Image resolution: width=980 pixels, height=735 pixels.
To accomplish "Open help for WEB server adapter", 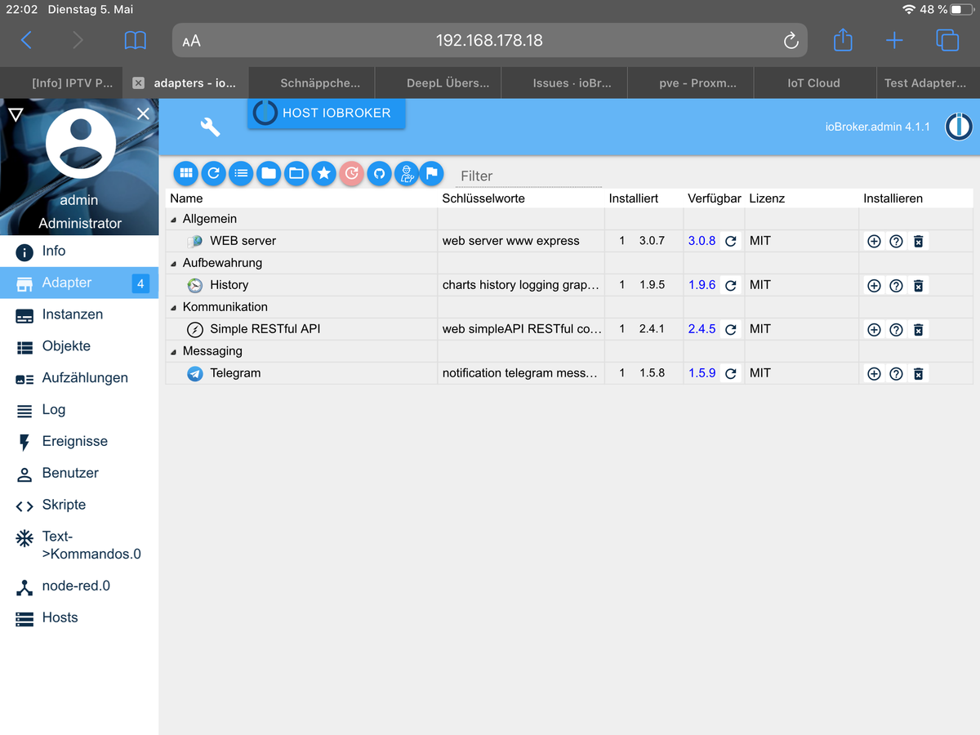I will click(896, 241).
